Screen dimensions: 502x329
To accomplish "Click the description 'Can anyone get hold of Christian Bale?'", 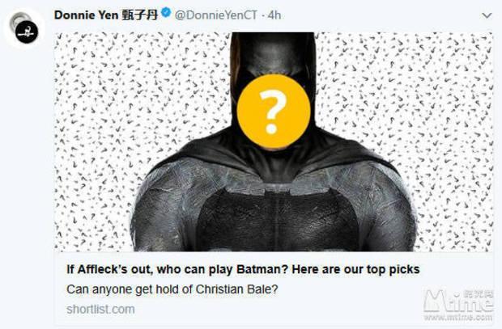I will point(172,289).
